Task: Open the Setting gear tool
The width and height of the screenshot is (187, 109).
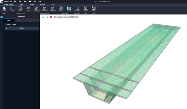Action: [4, 9]
